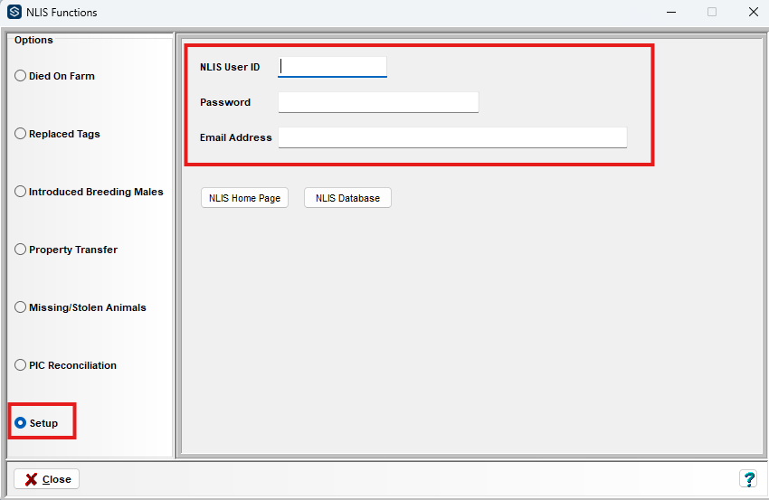Click the Options group heading
The image size is (769, 500).
point(33,40)
